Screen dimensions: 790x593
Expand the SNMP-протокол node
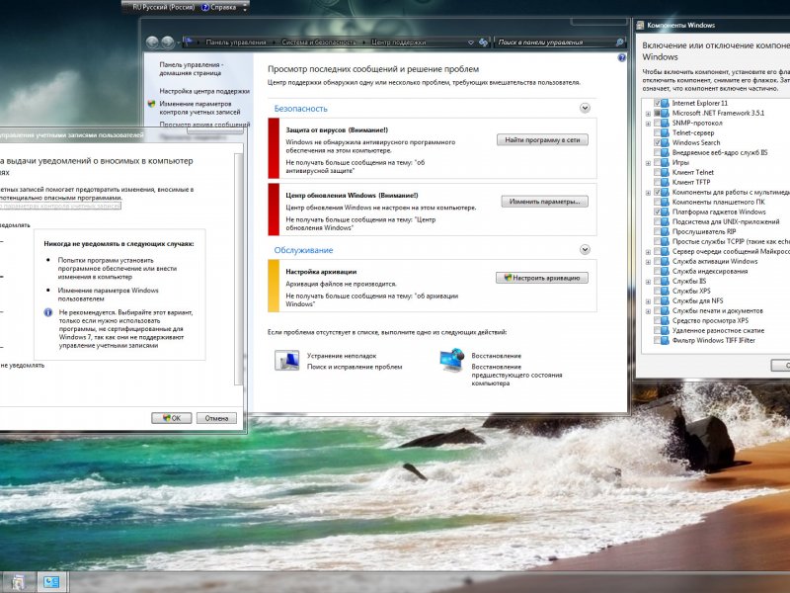(649, 123)
